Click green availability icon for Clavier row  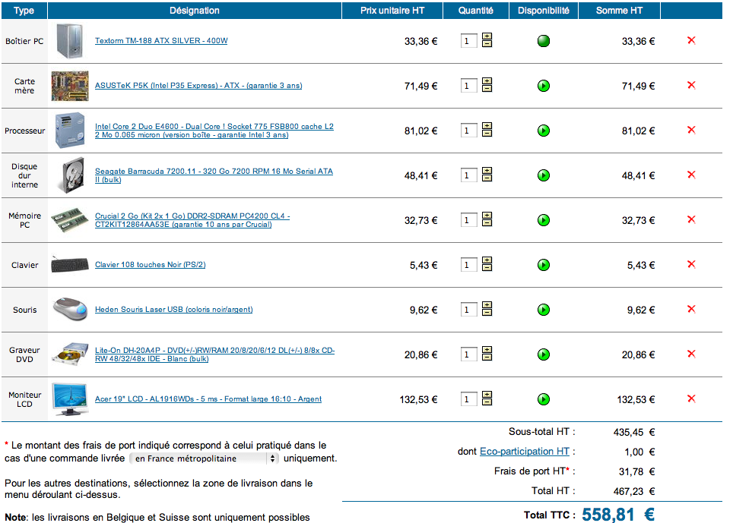coord(543,265)
